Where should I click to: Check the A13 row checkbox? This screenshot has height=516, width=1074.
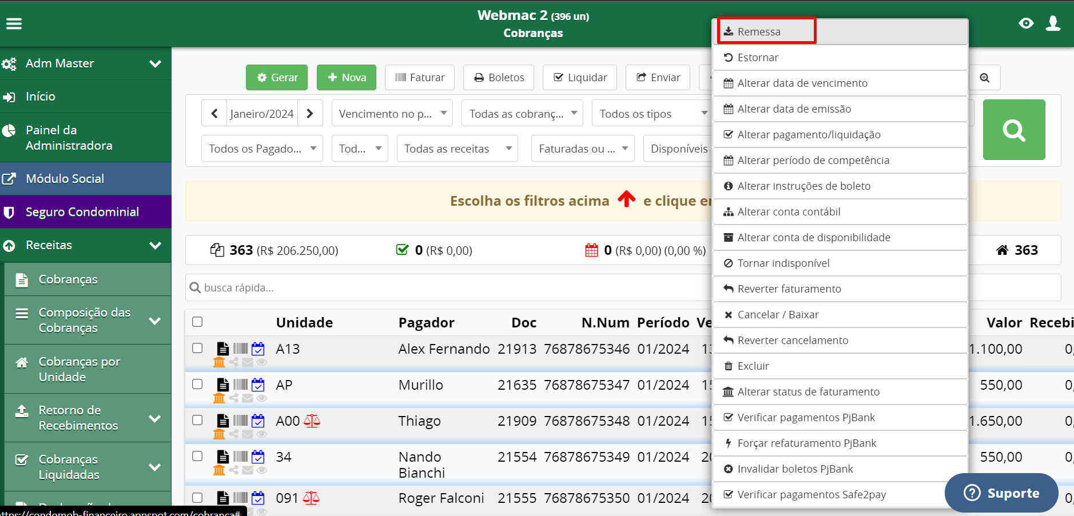[197, 348]
